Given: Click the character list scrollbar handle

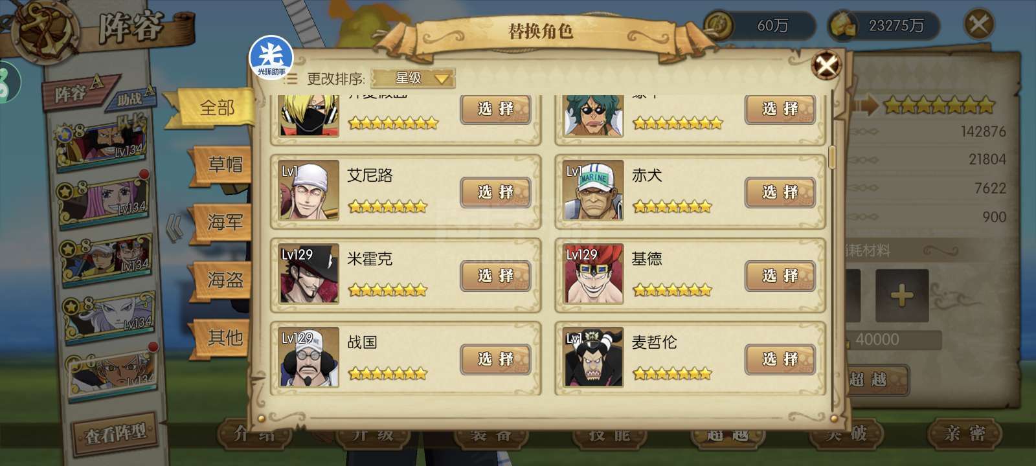Looking at the screenshot, I should pos(833,156).
